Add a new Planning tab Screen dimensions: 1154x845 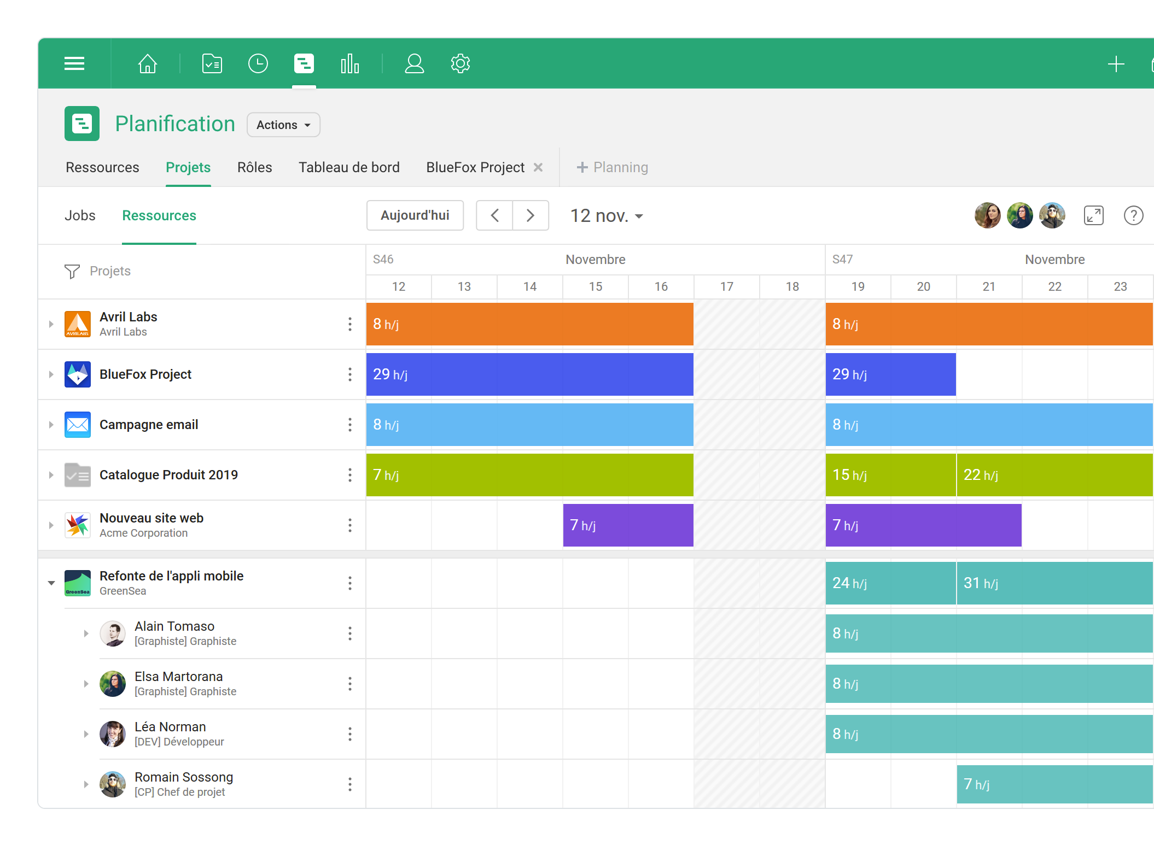613,167
